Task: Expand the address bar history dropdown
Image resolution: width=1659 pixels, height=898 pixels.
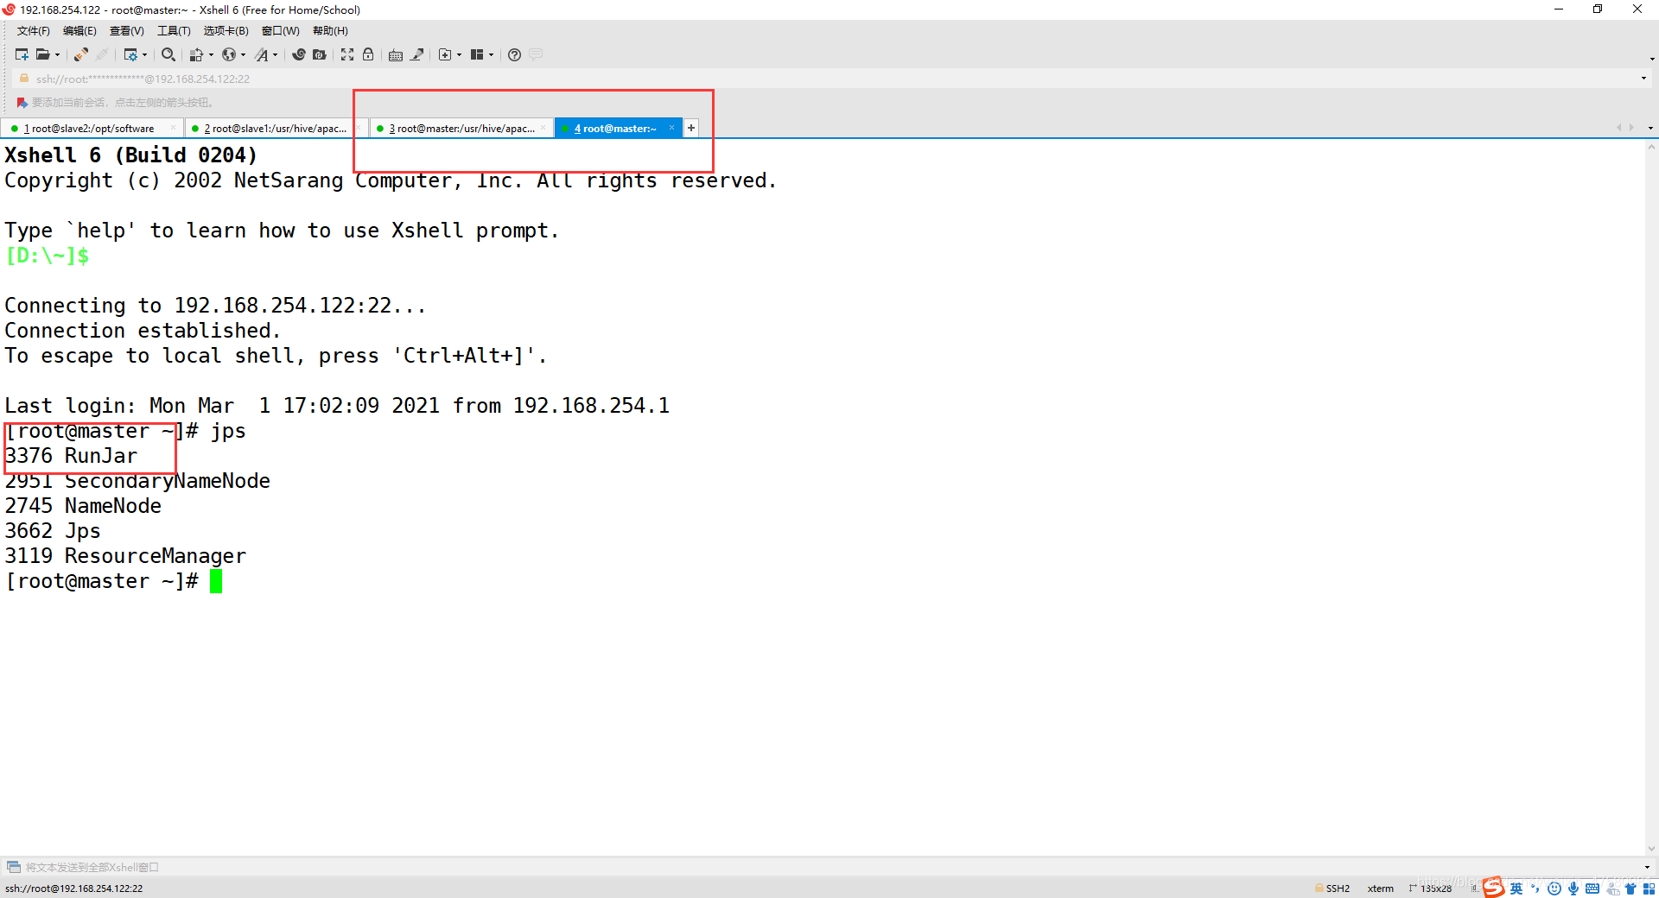Action: coord(1643,79)
